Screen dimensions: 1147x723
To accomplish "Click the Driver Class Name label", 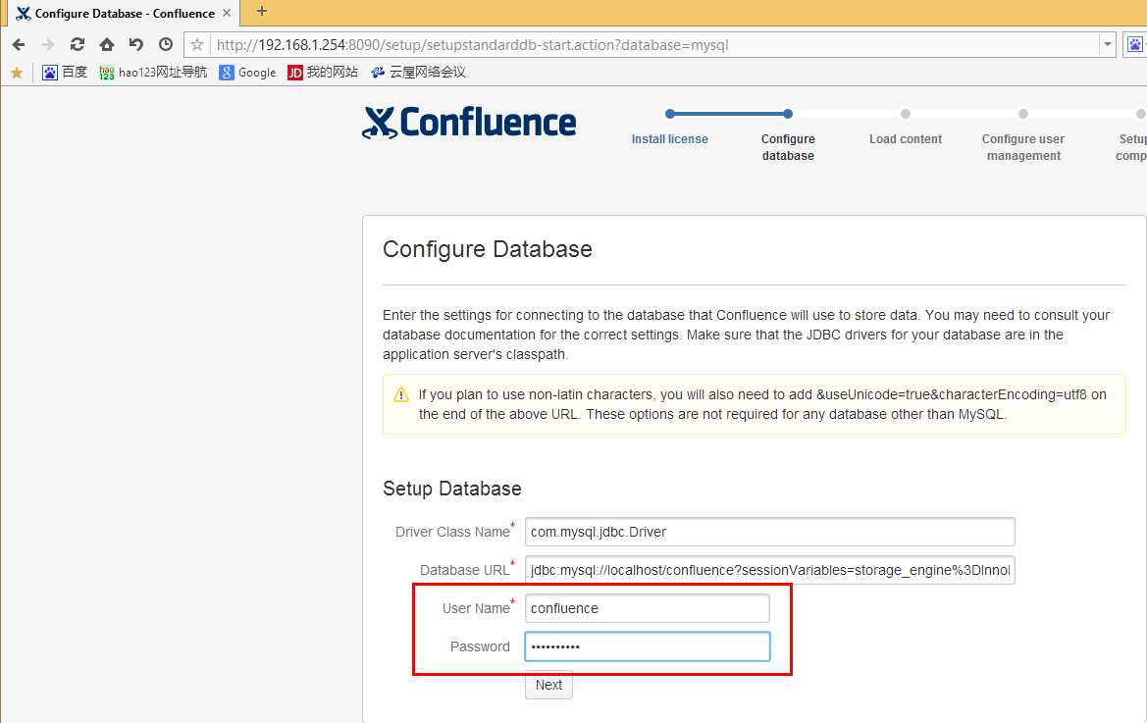I will coord(452,532).
